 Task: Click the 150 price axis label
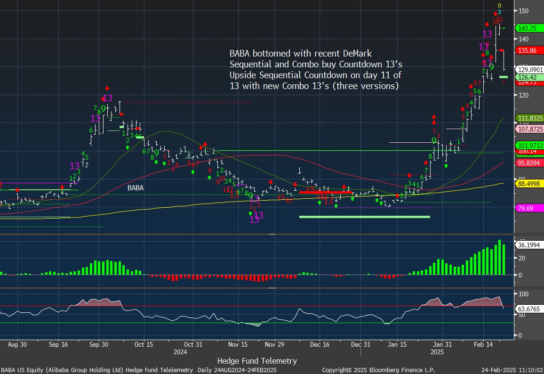click(x=524, y=11)
